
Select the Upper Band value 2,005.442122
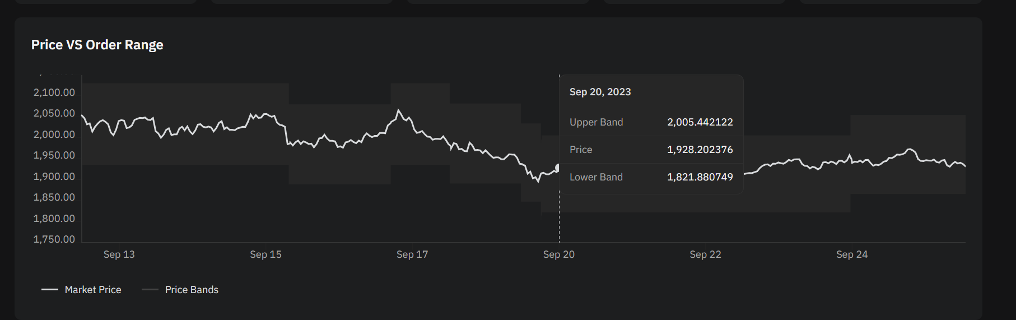click(x=700, y=122)
